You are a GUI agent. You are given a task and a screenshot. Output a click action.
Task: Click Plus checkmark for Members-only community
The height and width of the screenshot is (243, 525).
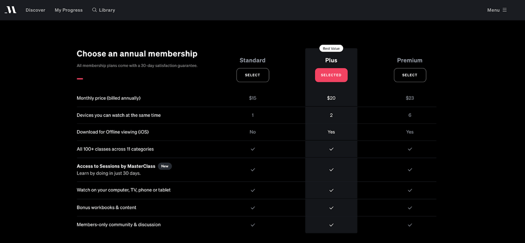tap(331, 225)
